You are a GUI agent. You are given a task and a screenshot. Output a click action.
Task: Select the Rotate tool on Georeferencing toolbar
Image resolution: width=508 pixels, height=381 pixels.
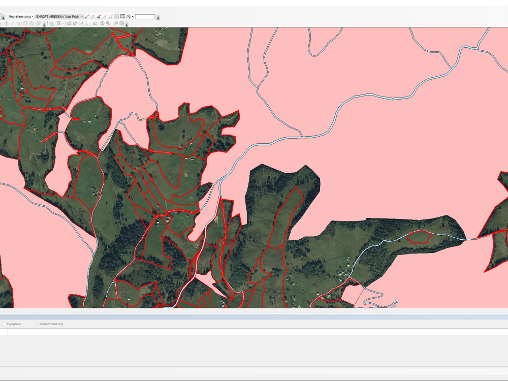click(x=128, y=16)
